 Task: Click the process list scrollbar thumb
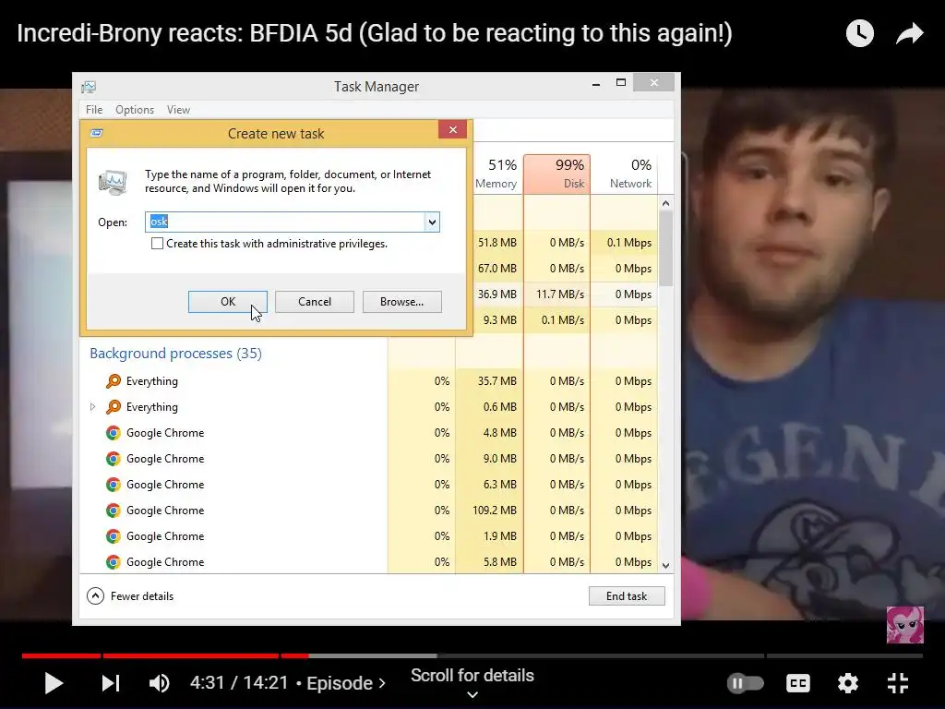[665, 248]
